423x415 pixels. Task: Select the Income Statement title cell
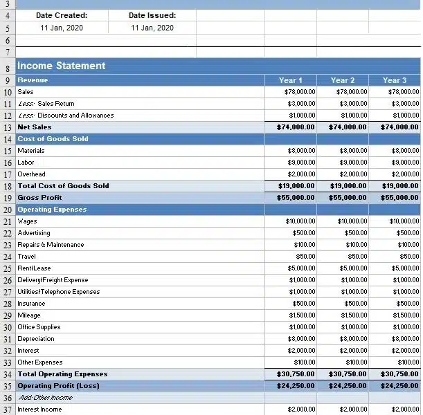[x=62, y=66]
